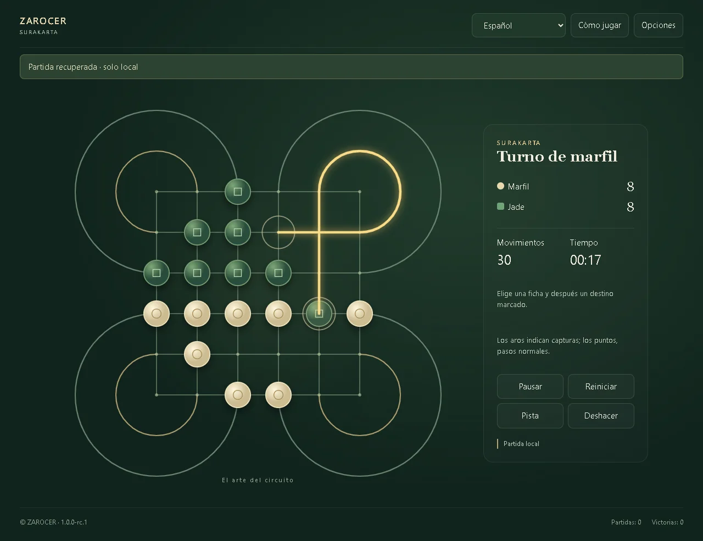Screen dimensions: 703x541
Task: Select the right ivory piece on the bottom row
Action: (278, 395)
